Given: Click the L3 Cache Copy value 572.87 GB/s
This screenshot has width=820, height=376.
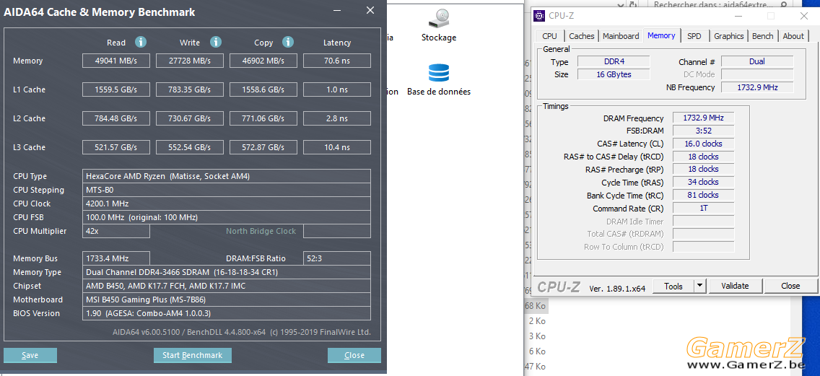Looking at the screenshot, I should pos(263,147).
